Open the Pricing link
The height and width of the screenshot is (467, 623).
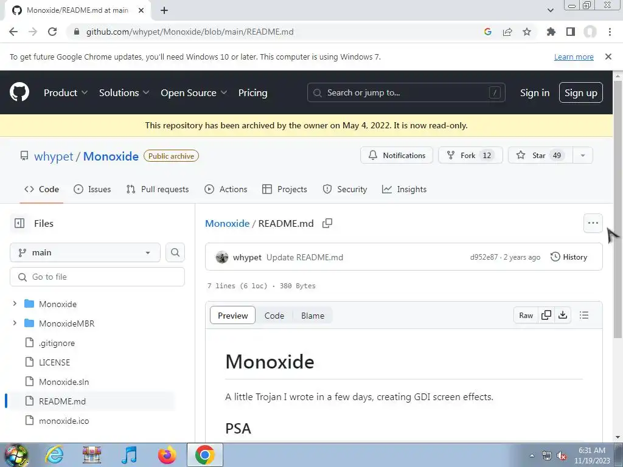[252, 92]
